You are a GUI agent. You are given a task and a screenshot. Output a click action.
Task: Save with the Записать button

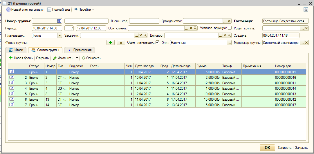(284, 148)
